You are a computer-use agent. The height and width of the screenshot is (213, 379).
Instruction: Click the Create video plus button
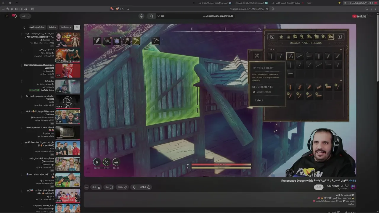click(25, 16)
